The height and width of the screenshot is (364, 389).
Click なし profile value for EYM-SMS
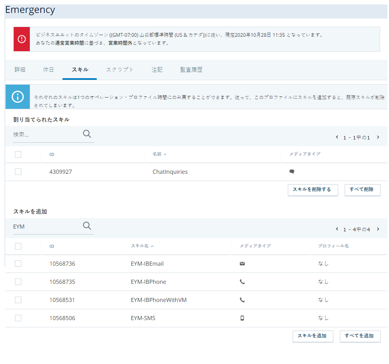(323, 318)
